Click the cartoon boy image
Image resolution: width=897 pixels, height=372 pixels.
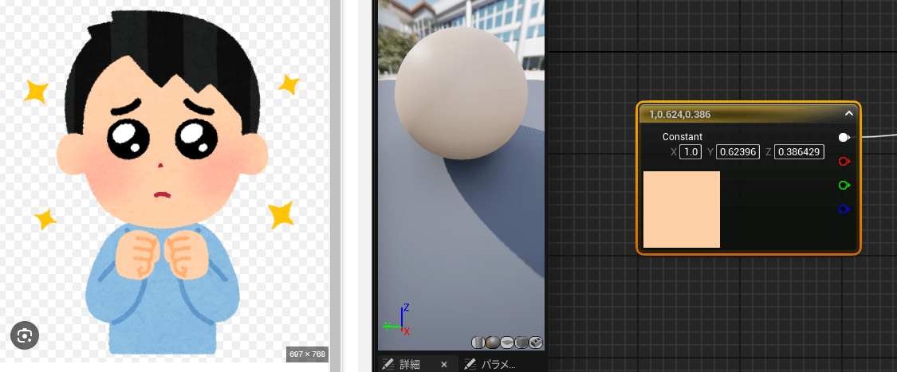click(163, 182)
